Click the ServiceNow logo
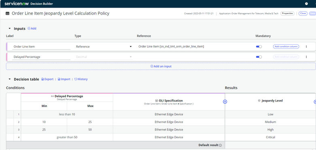The width and height of the screenshot is (316, 150). tap(17, 4)
